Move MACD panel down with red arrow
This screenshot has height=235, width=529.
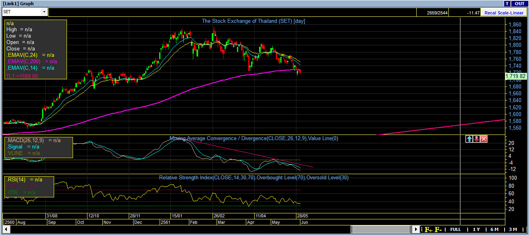point(476,139)
